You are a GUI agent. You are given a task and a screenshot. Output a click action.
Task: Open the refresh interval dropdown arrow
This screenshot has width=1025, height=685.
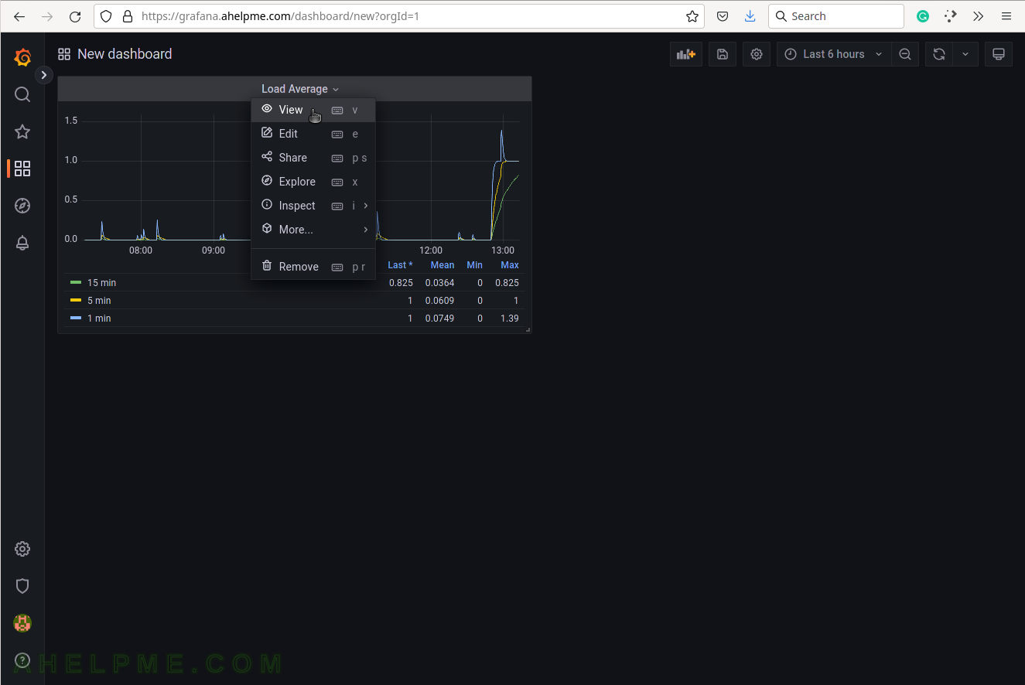tap(965, 54)
